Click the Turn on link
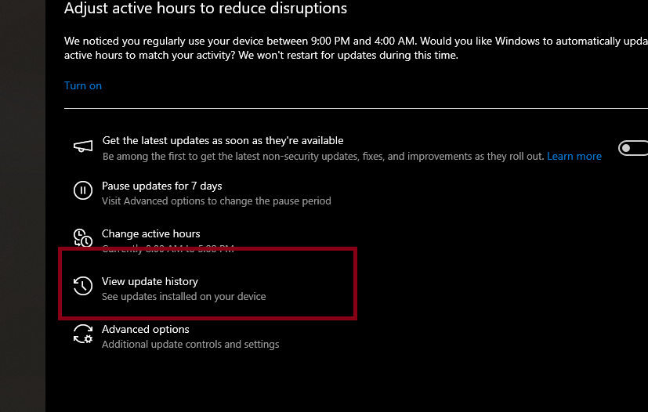Image resolution: width=648 pixels, height=412 pixels. (83, 85)
